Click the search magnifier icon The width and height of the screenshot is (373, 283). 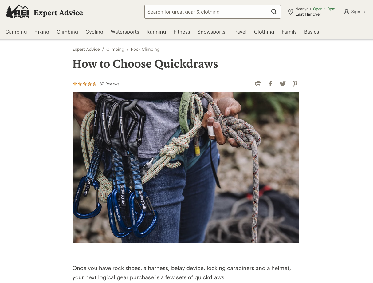[x=274, y=12]
